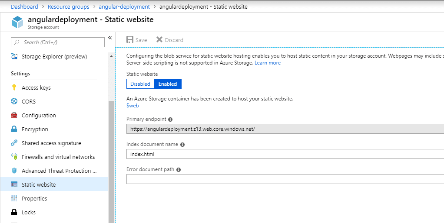Click the search magnifier icon

point(17,42)
